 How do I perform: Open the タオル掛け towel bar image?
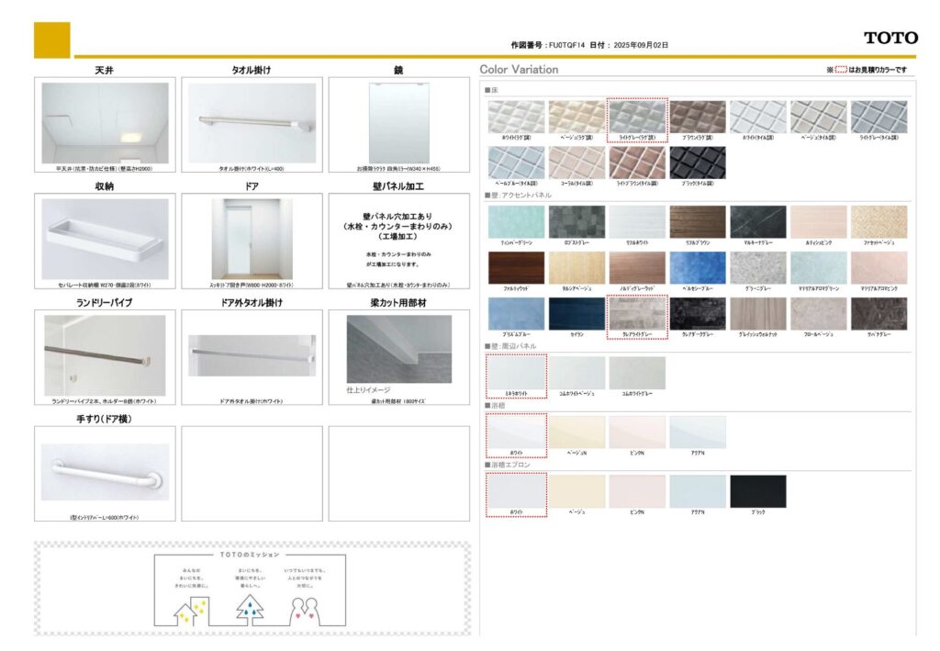click(x=252, y=123)
